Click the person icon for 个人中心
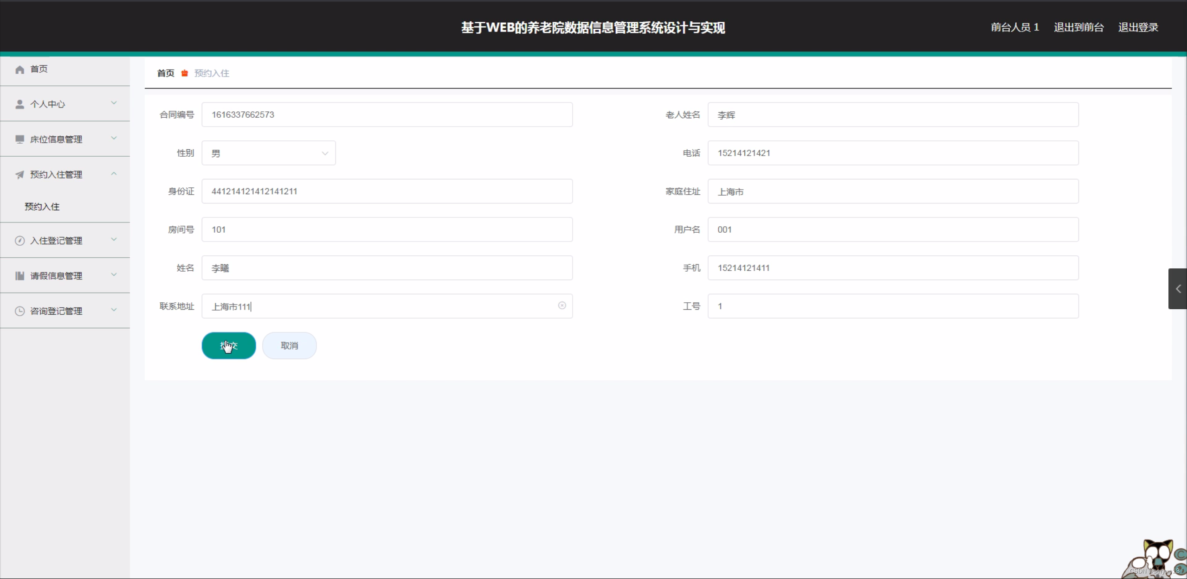 click(x=19, y=104)
